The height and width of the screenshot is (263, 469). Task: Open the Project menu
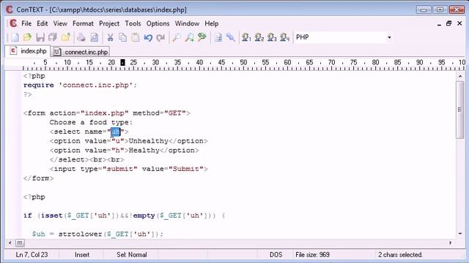click(109, 23)
